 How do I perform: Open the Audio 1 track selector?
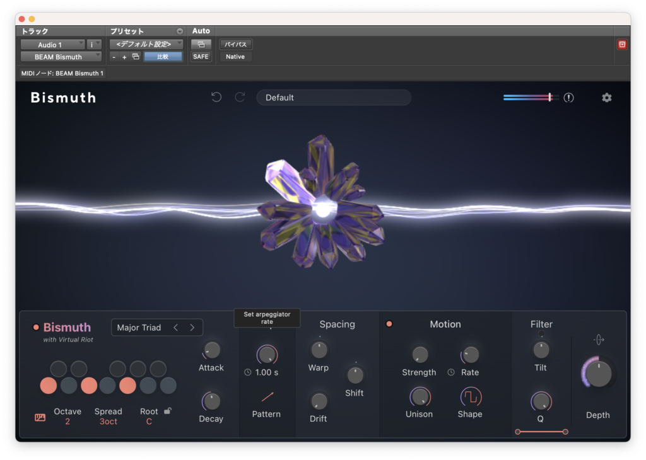click(x=53, y=45)
